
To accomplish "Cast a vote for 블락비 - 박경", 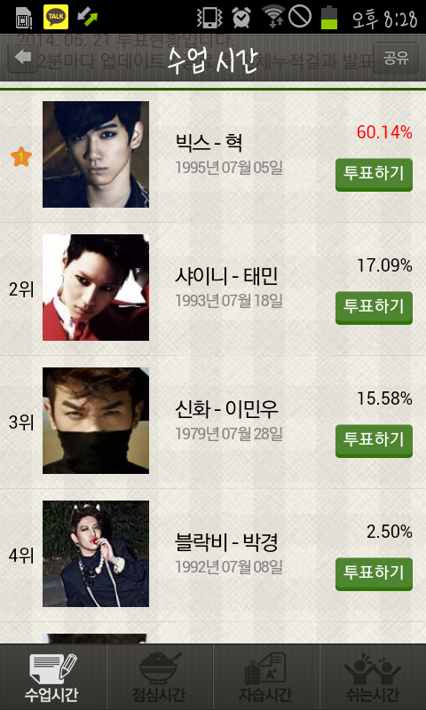I will coord(374,573).
